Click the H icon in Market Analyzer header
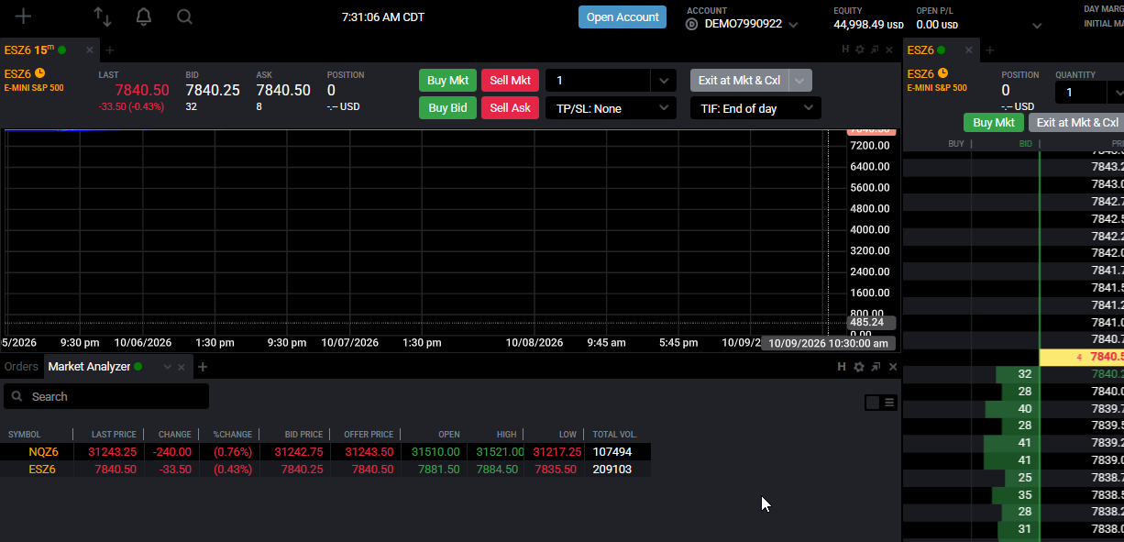Screen dimensions: 1124x542 click(x=842, y=367)
